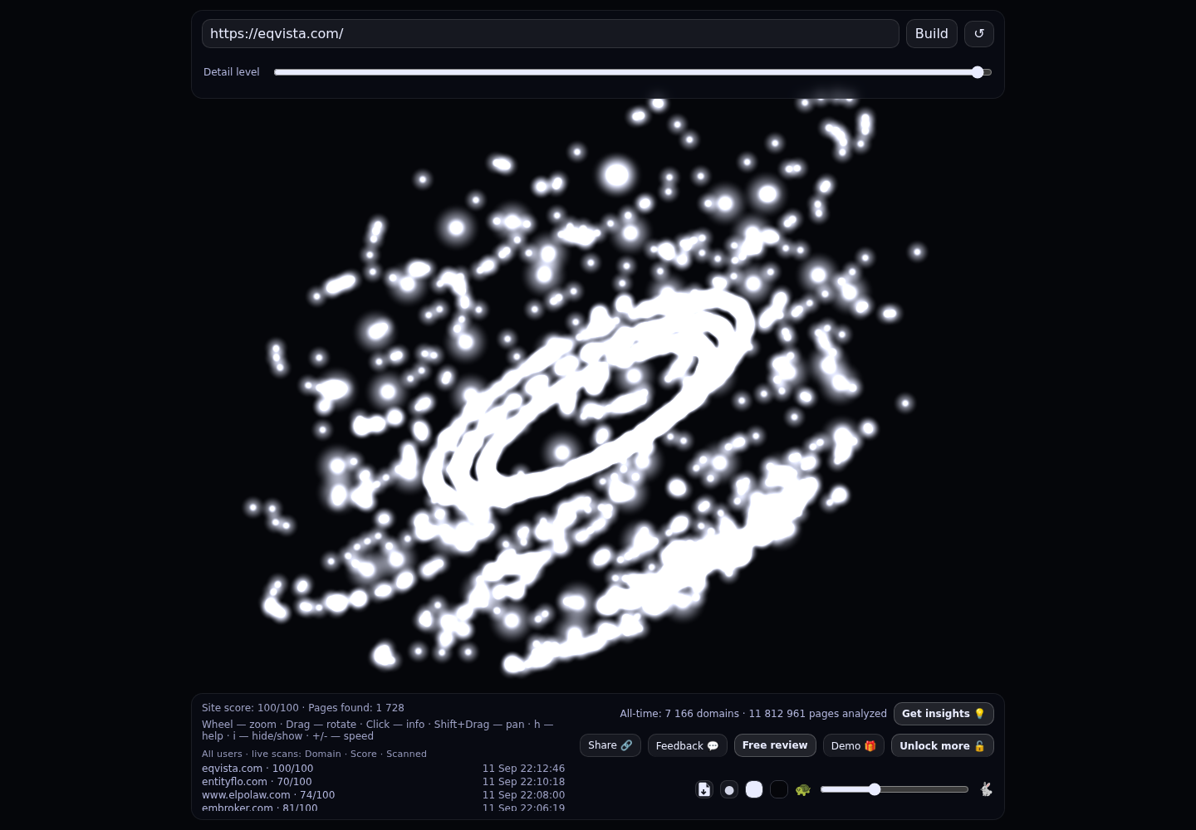Request a Free review
The width and height of the screenshot is (1196, 830).
[775, 745]
